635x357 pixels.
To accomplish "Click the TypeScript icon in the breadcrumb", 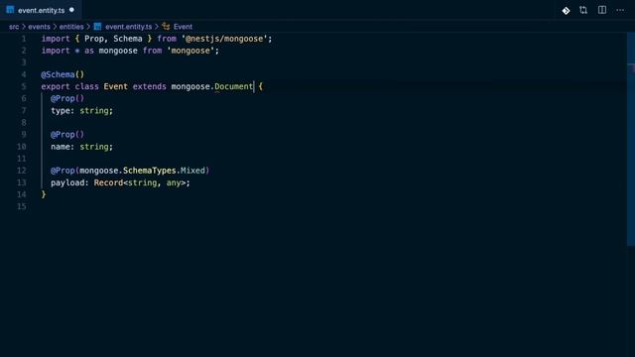I will [x=97, y=27].
